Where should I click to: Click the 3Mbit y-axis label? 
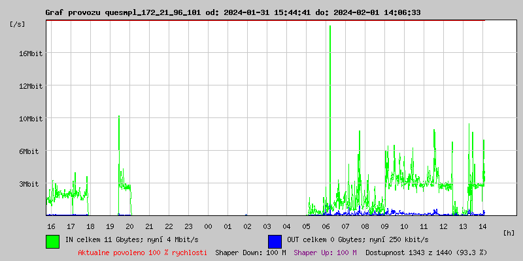pyautogui.click(x=30, y=184)
